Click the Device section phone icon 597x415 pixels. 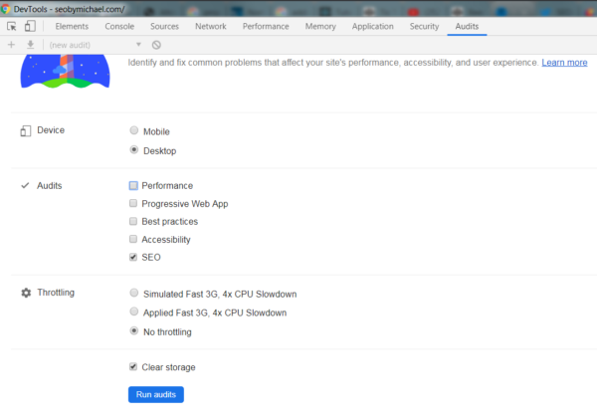pyautogui.click(x=26, y=131)
